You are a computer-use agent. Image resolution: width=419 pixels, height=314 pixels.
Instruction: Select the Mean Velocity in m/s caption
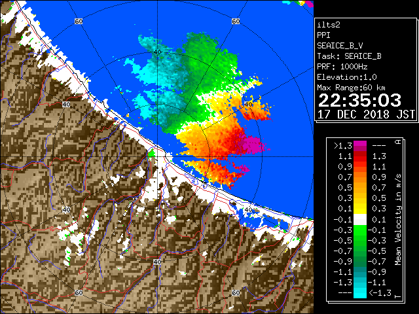coord(398,219)
